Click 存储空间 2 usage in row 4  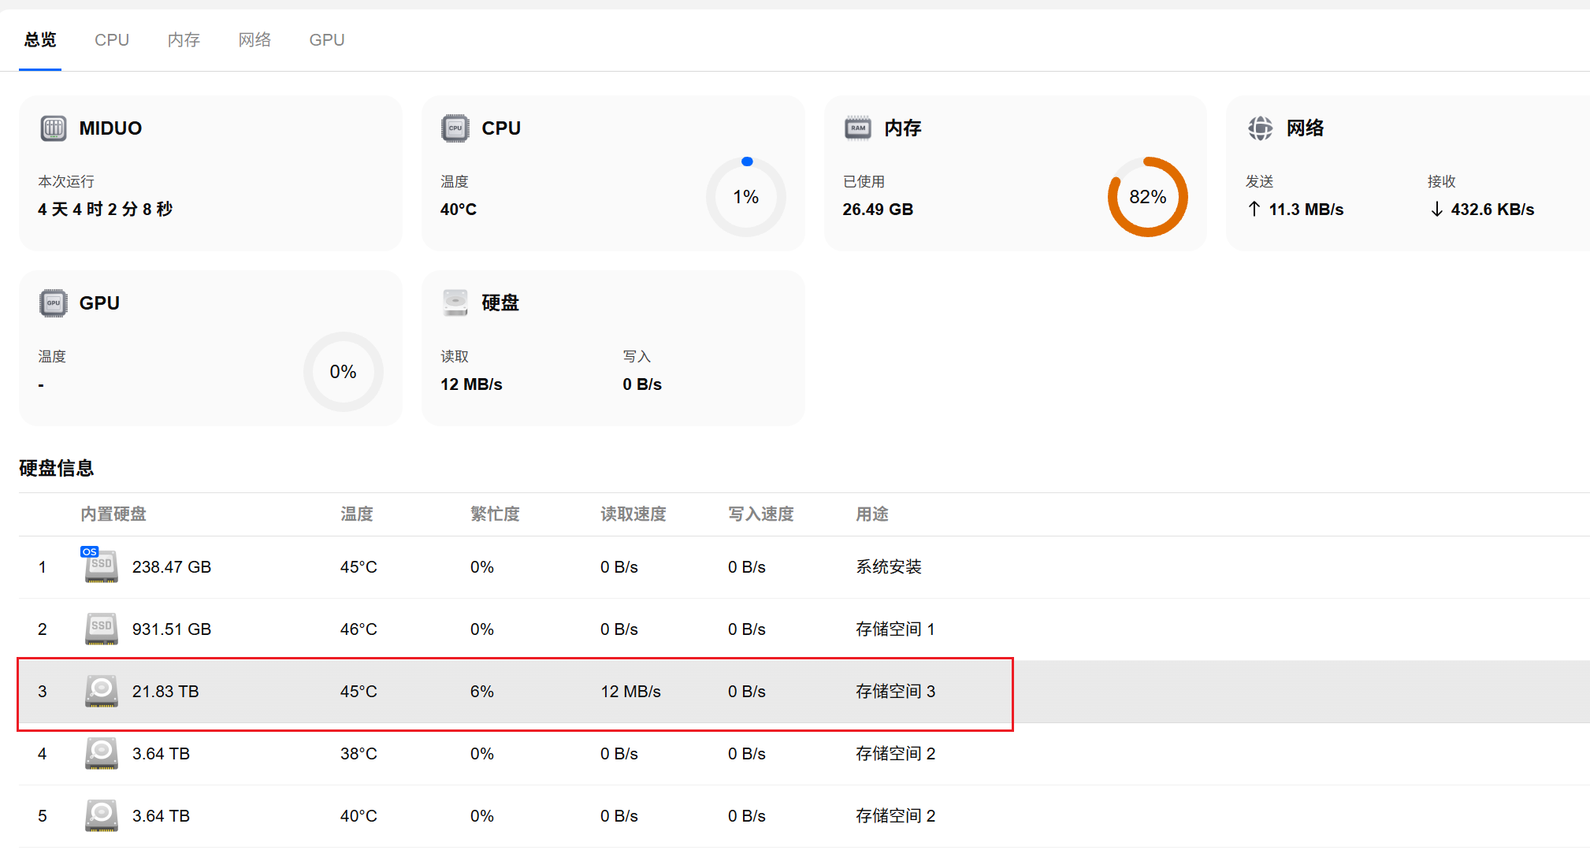coord(896,753)
